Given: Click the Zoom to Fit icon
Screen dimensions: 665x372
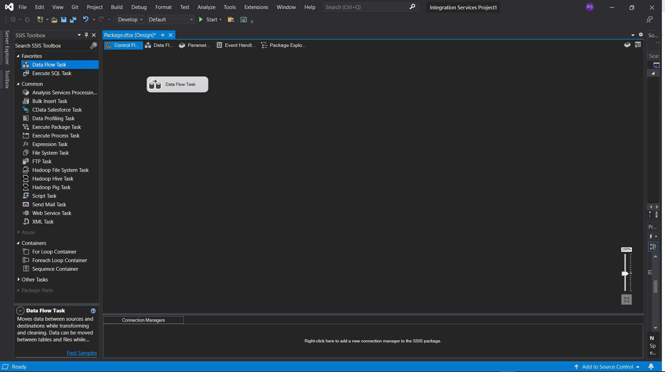Looking at the screenshot, I should click(626, 300).
